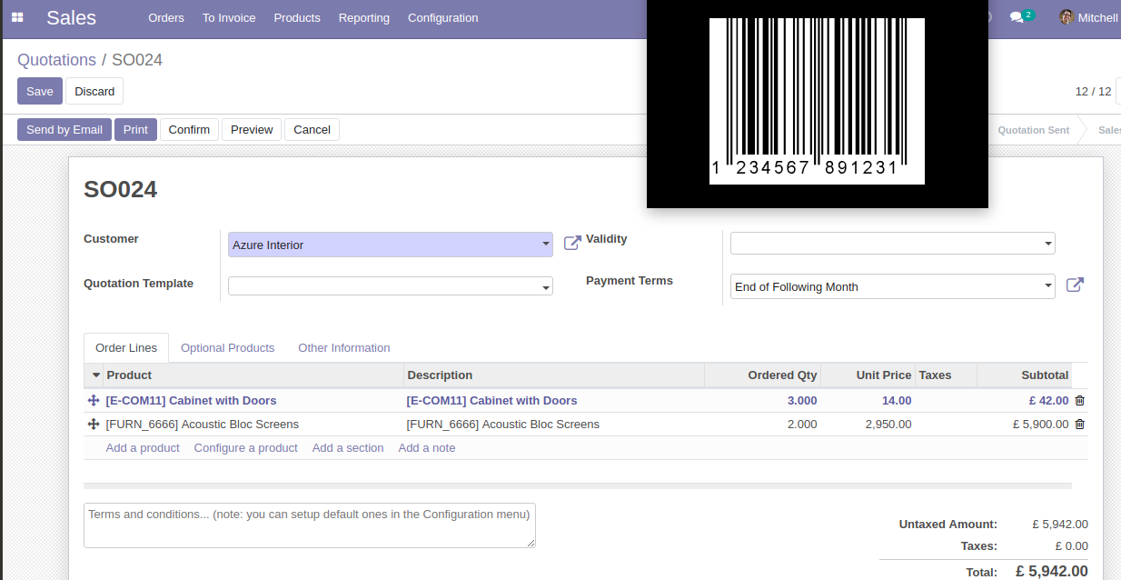This screenshot has height=580, width=1121.
Task: Confirm the quotation SO024
Action: [x=189, y=130]
